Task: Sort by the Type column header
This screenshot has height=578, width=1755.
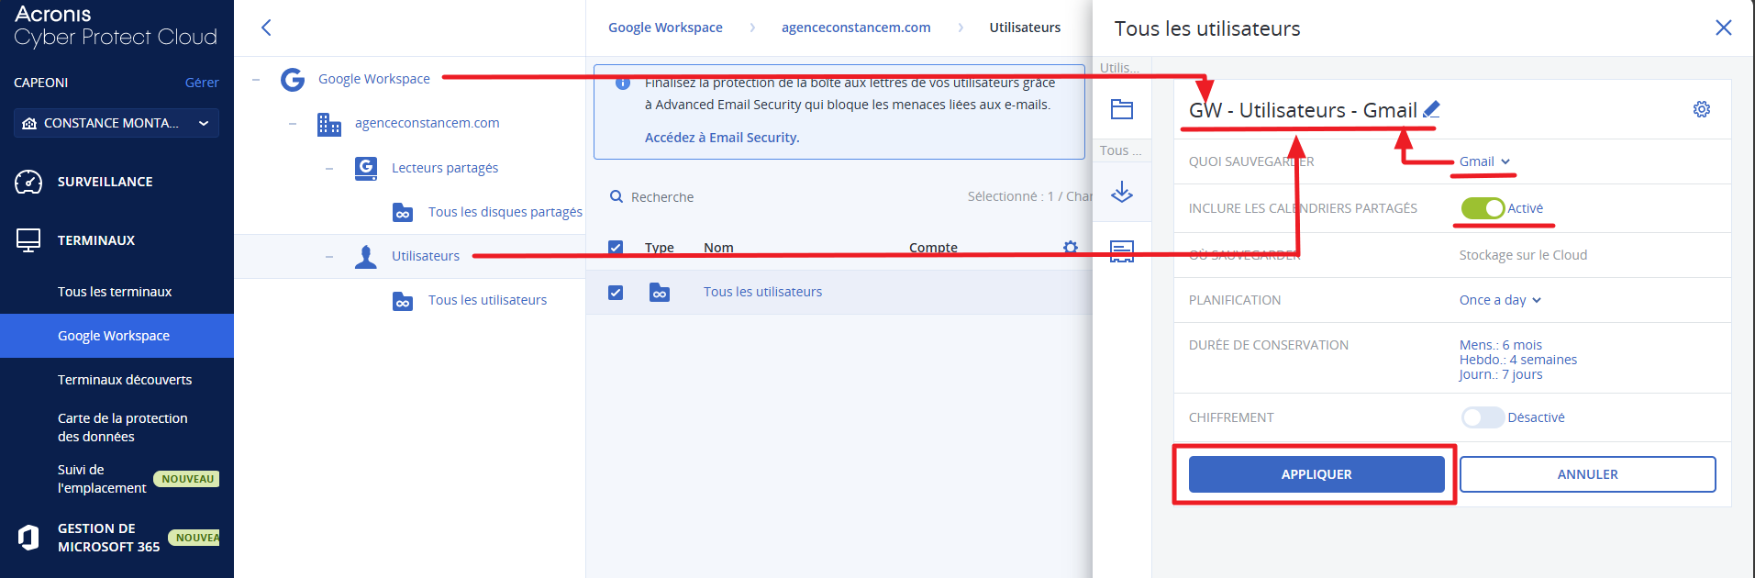Action: (x=659, y=248)
